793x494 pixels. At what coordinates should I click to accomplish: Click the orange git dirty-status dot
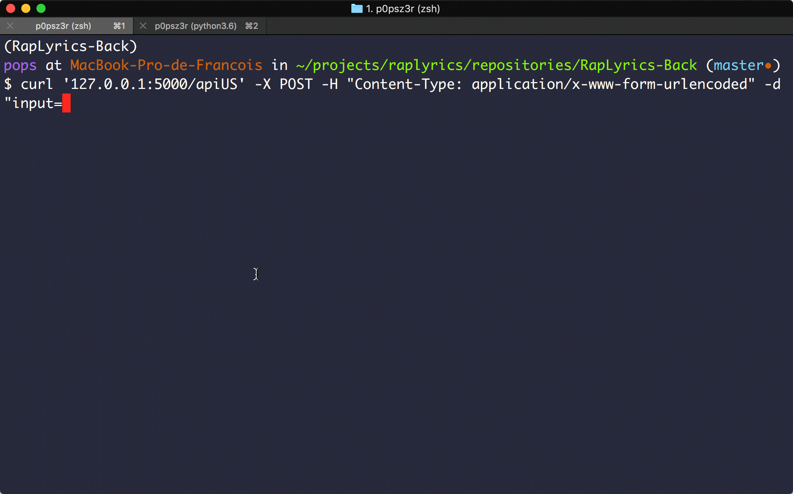pos(768,66)
